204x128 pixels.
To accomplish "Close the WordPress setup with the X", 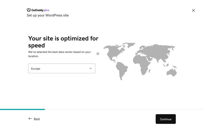I will [193, 10].
